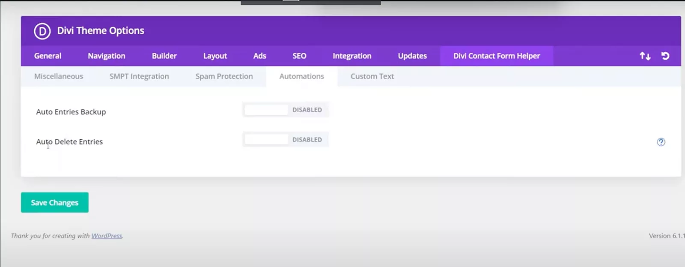Enable the Auto Delete Entries toggle
The width and height of the screenshot is (685, 267).
[x=286, y=140]
